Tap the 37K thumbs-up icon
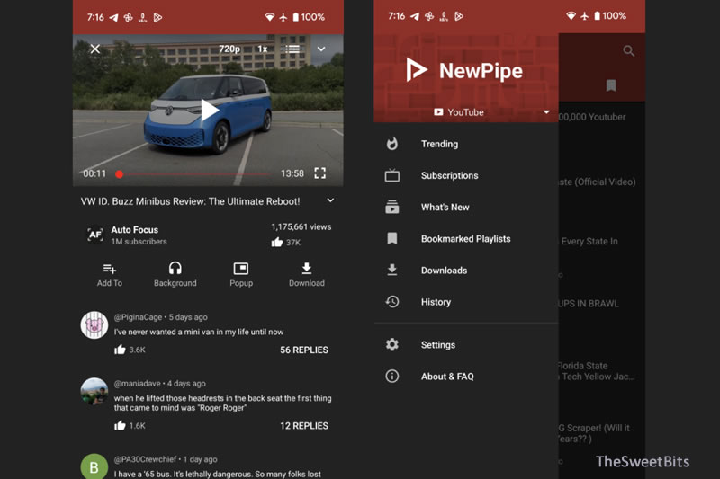Image resolution: width=720 pixels, height=479 pixels. 277,242
